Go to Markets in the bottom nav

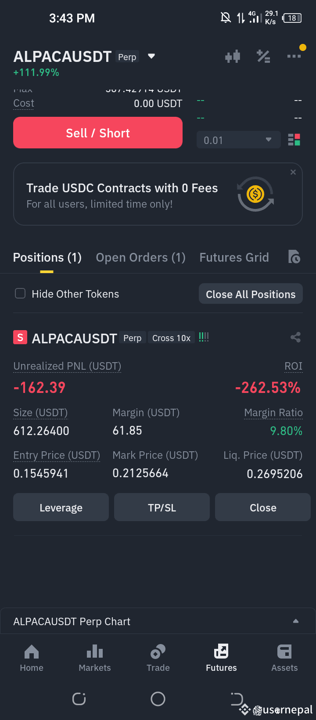(95, 658)
